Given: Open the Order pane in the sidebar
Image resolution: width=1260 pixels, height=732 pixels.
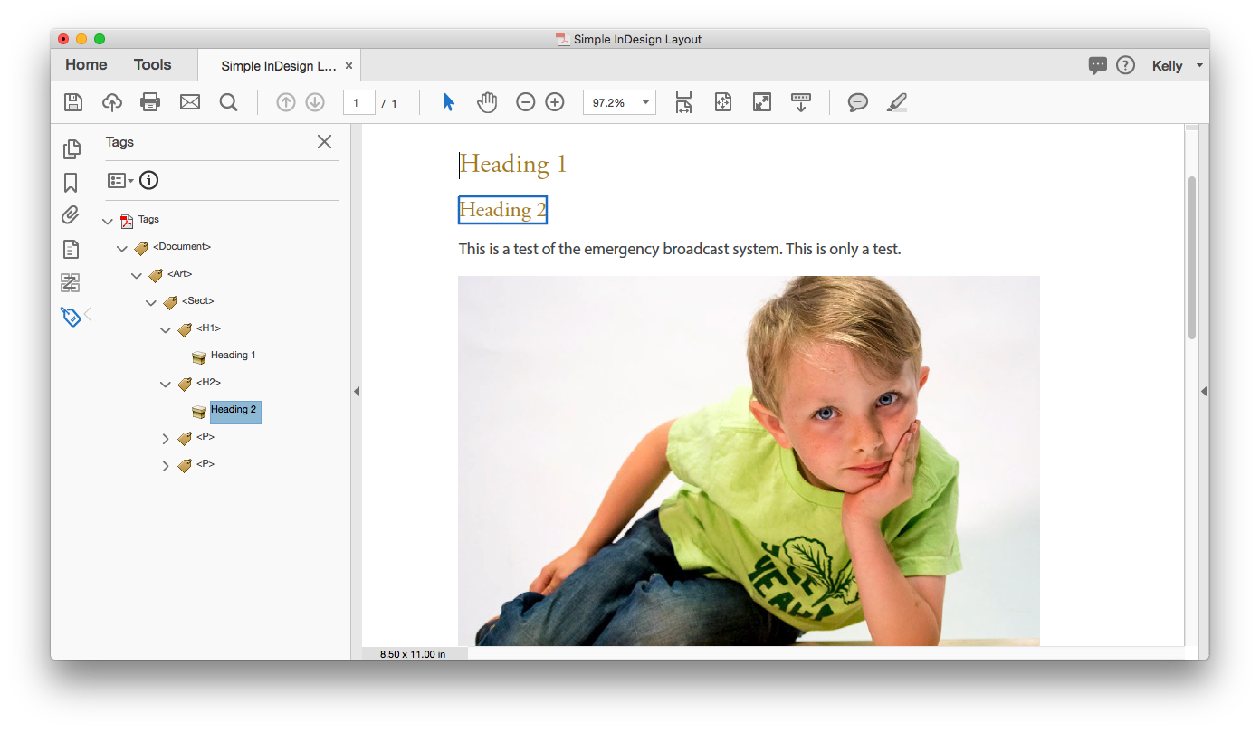Looking at the screenshot, I should 71,282.
